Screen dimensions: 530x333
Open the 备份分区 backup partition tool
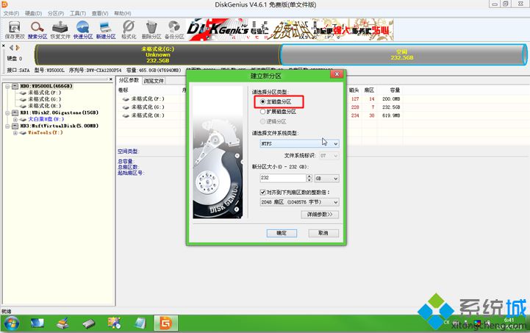coord(174,30)
